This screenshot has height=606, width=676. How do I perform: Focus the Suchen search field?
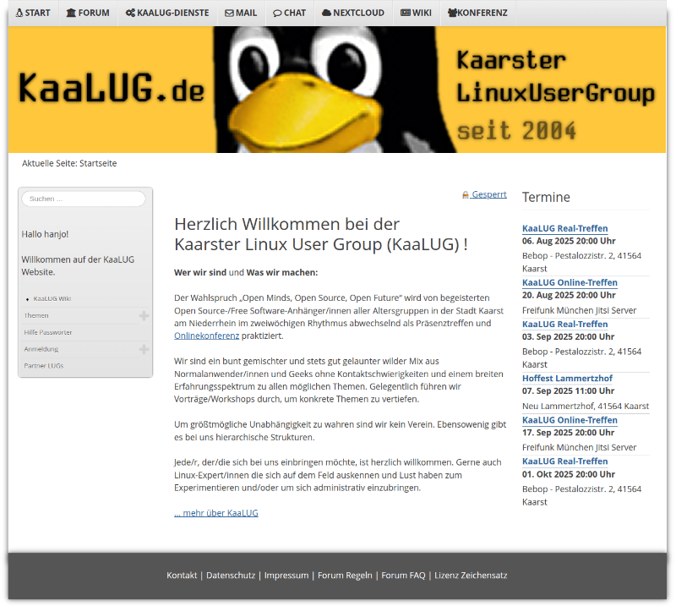84,199
